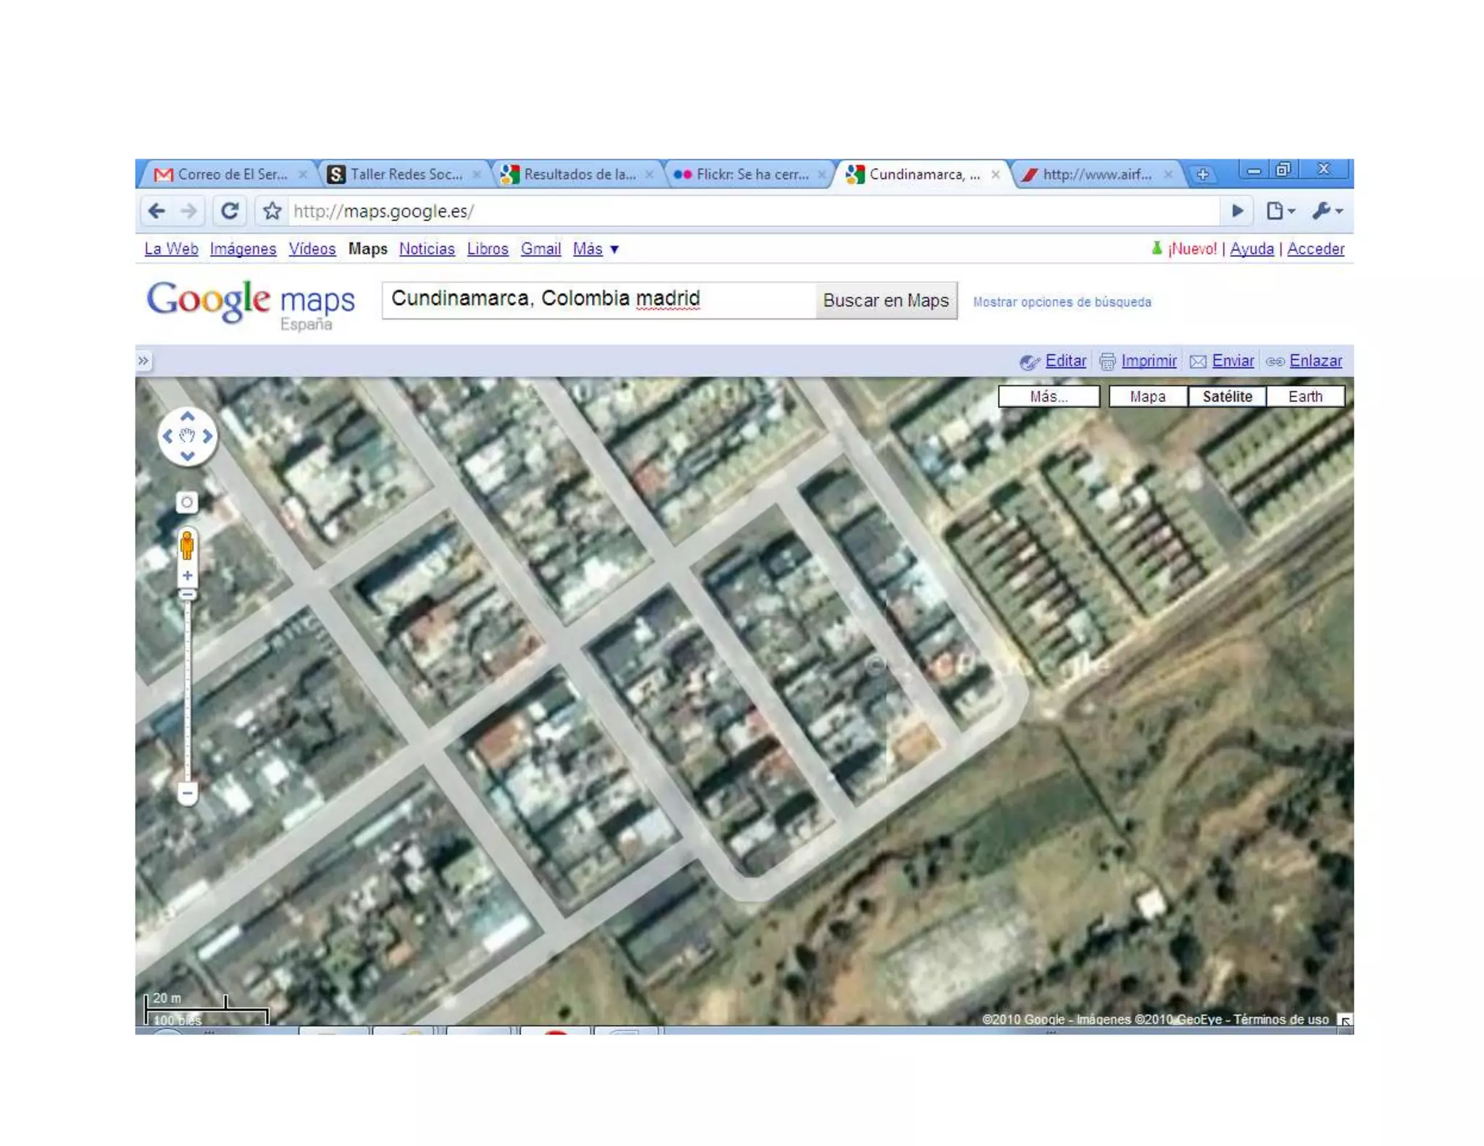The height and width of the screenshot is (1146, 1484).
Task: Zoom in with the plus button
Action: 187,576
